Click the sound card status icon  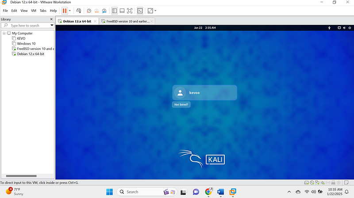click(323, 183)
